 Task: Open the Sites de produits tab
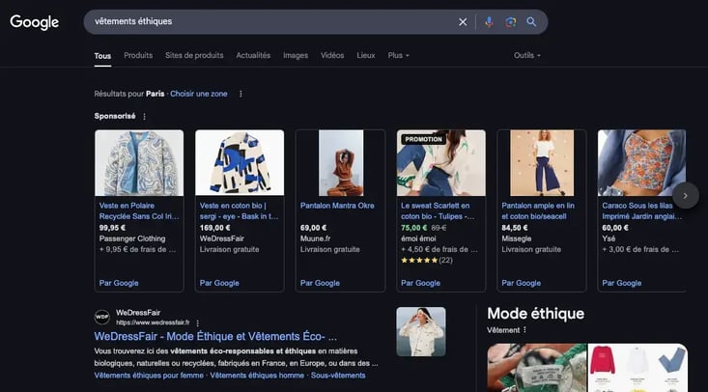[194, 56]
